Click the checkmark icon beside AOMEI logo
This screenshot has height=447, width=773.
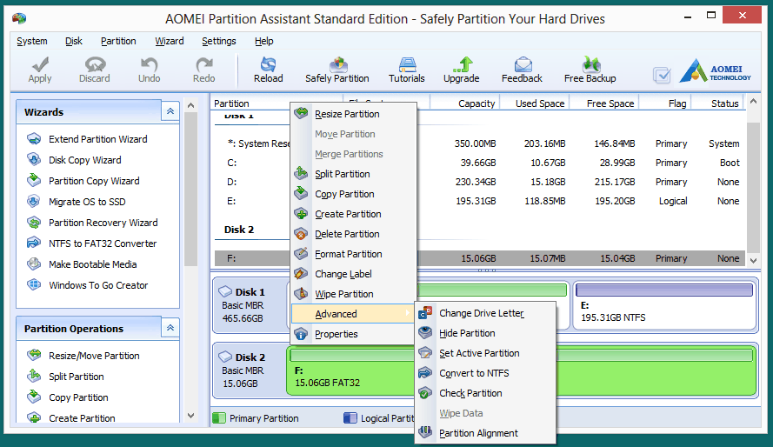[x=662, y=75]
